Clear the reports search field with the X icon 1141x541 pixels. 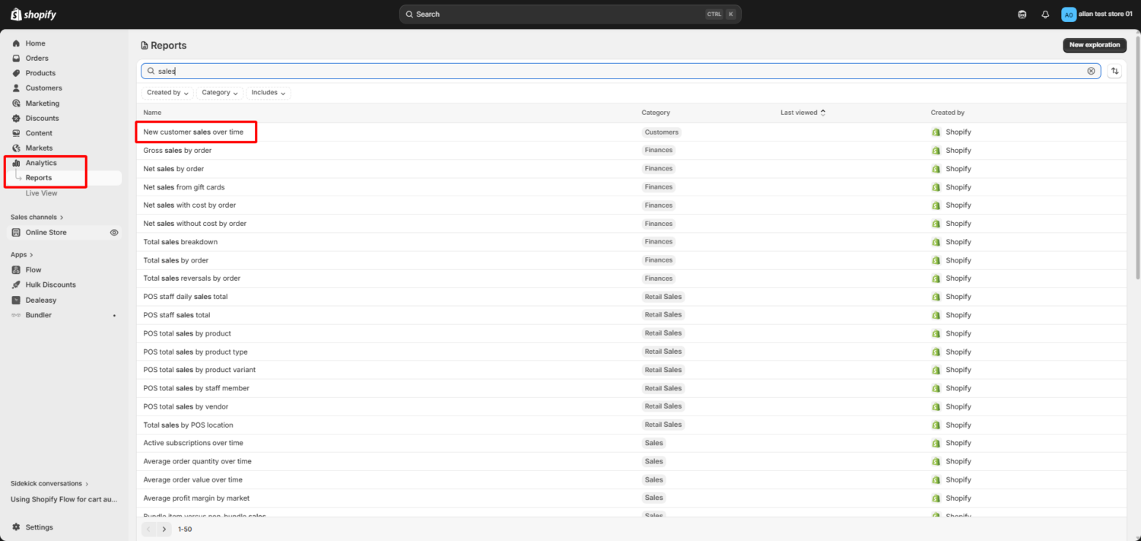pyautogui.click(x=1091, y=71)
